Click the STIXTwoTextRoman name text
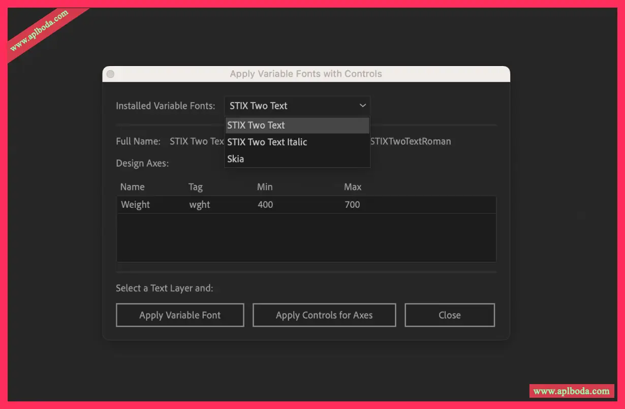This screenshot has height=409, width=625. click(x=411, y=141)
